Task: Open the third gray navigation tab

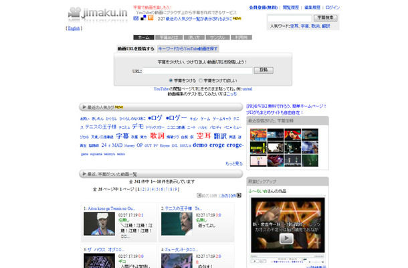Action: (194, 38)
